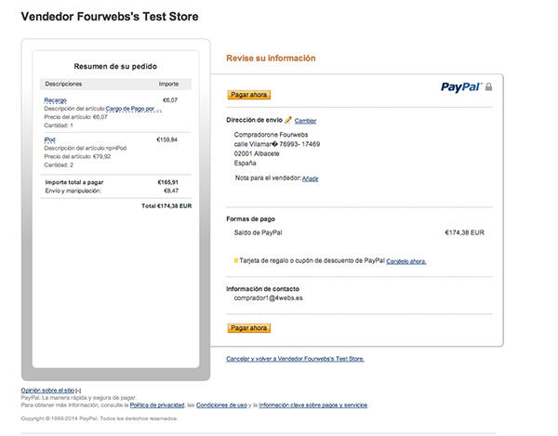Click the Revise su información heading

(x=271, y=59)
